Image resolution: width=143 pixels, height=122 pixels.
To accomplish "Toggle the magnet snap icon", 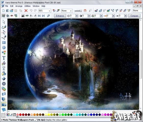I will tap(85, 11).
